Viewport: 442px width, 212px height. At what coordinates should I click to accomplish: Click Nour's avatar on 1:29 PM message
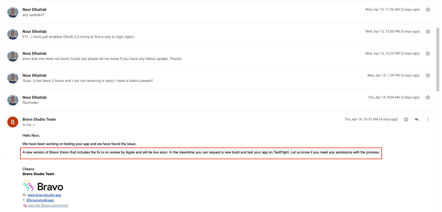[x=13, y=78]
